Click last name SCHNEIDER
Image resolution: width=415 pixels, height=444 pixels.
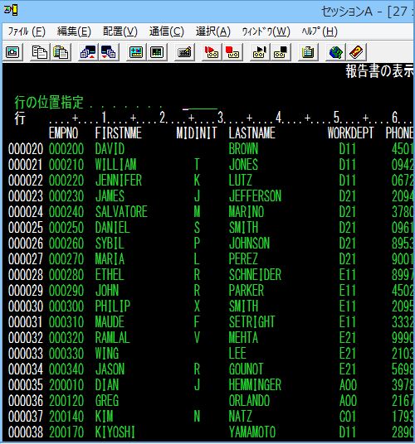click(255, 275)
